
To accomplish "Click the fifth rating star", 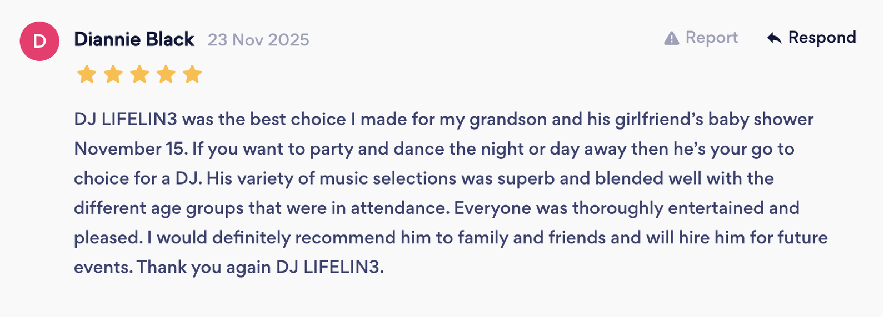I will pyautogui.click(x=192, y=74).
